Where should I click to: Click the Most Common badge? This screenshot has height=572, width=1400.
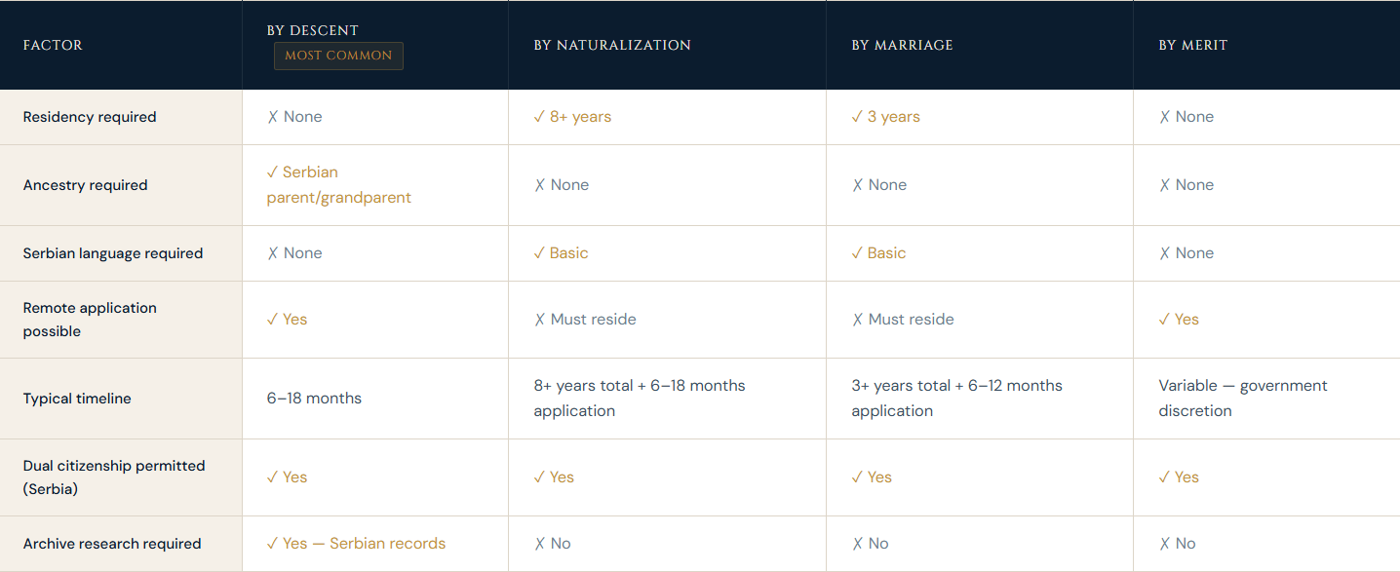pos(338,56)
